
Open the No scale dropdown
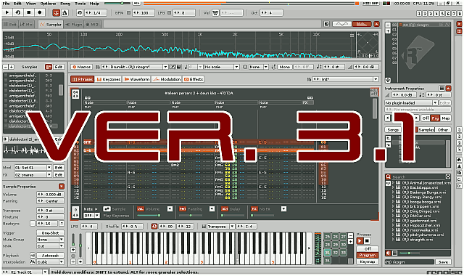[x=221, y=67]
